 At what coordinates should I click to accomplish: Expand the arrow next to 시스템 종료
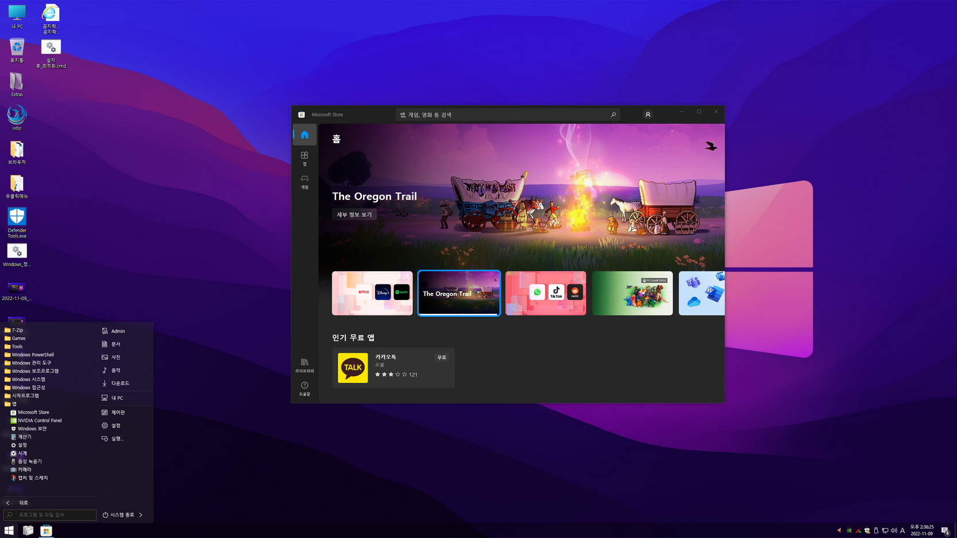click(x=141, y=514)
